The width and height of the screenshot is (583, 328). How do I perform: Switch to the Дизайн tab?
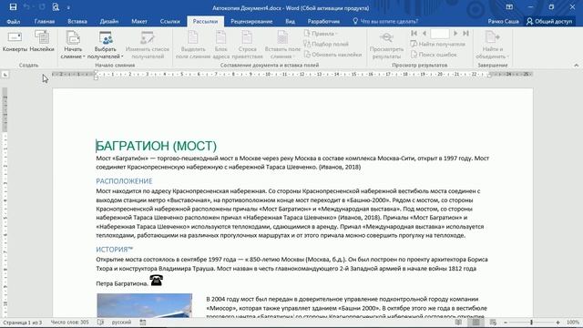(x=109, y=22)
